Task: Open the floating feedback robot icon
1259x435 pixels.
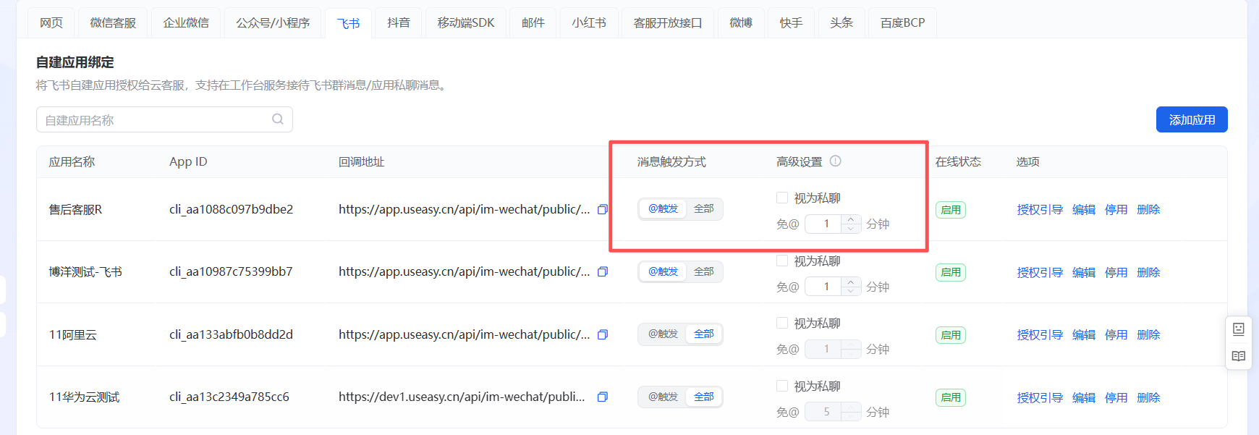Action: click(1239, 329)
